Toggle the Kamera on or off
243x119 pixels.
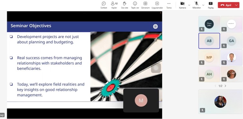coord(182,5)
